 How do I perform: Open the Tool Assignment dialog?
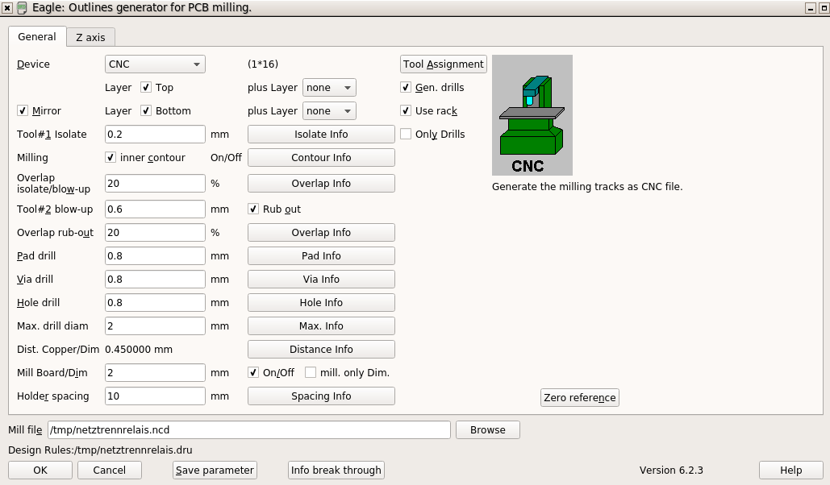443,64
